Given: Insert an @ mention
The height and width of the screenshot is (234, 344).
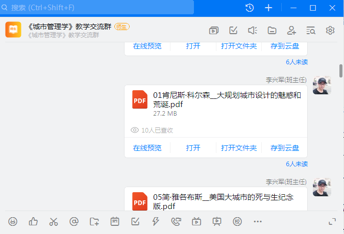Looking at the screenshot, I should pos(74,221).
